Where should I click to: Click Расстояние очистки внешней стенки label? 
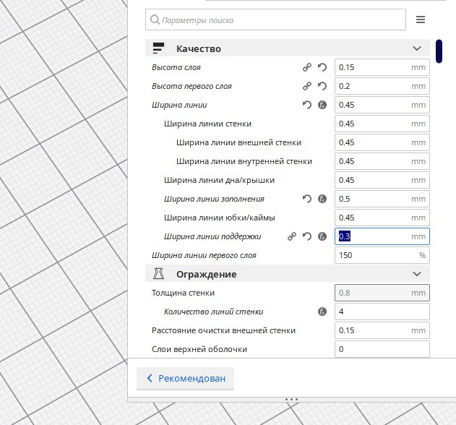pyautogui.click(x=223, y=330)
